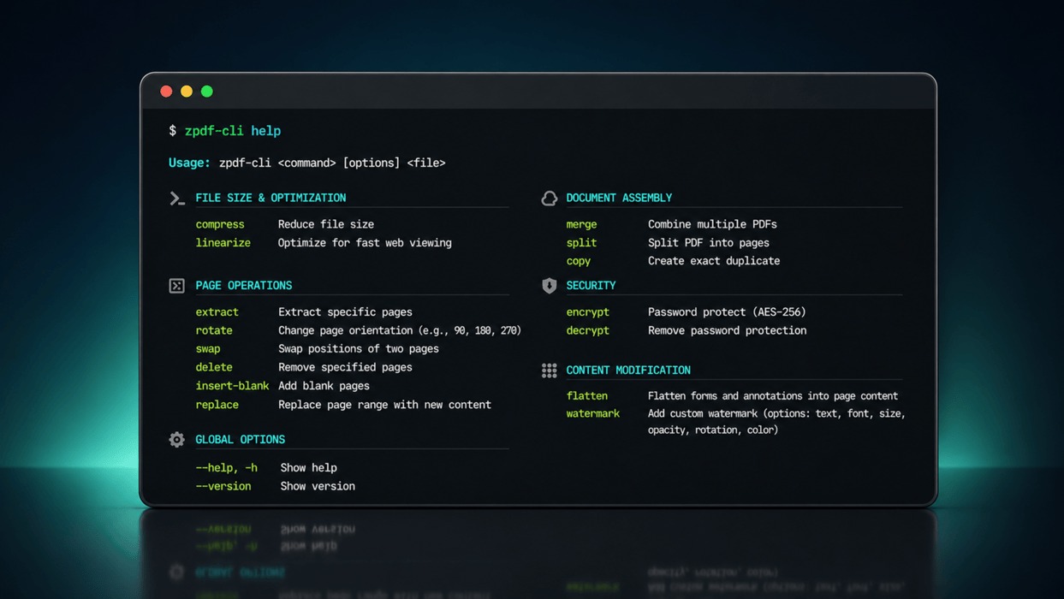
Task: Click the Global Options gear icon
Action: coord(176,440)
